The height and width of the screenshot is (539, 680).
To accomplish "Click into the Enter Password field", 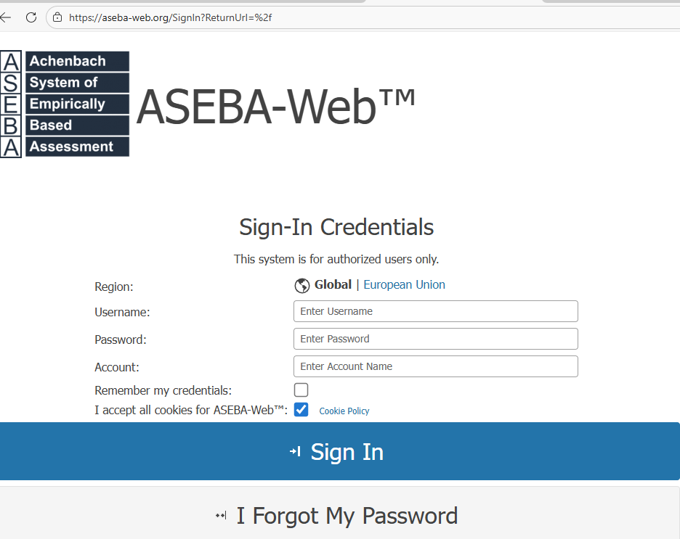I will tap(435, 339).
